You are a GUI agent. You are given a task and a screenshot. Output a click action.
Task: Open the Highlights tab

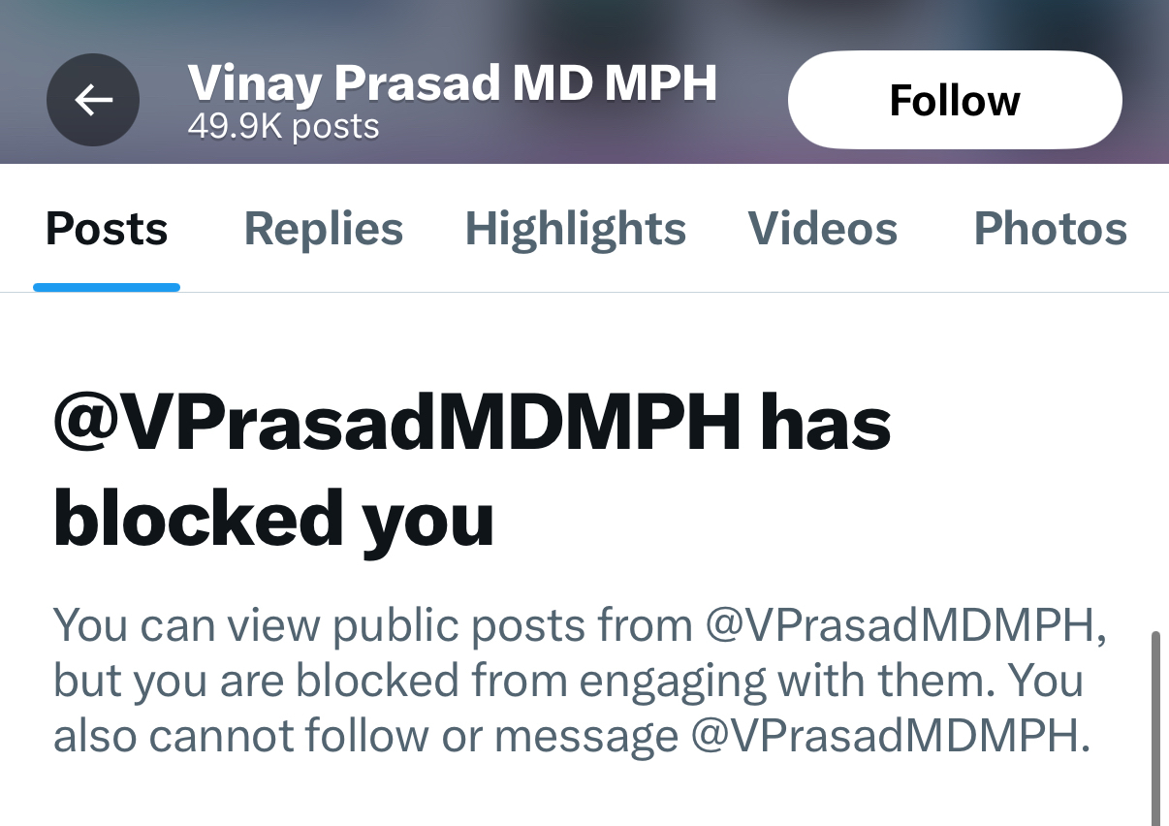tap(576, 230)
